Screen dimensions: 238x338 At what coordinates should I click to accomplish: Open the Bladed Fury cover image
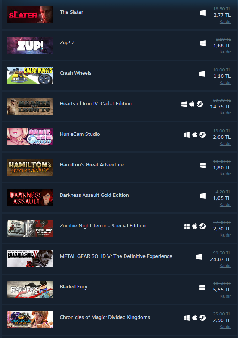point(30,289)
